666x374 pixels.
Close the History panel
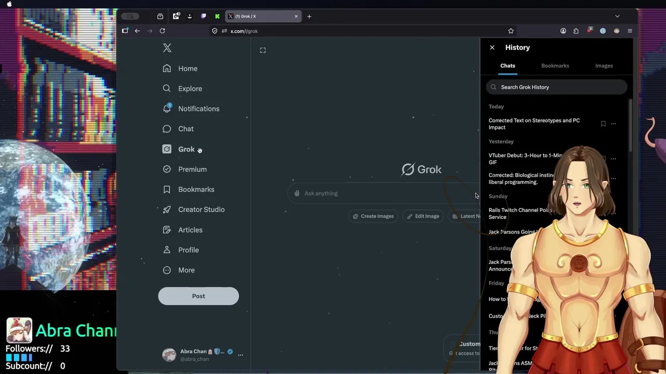pyautogui.click(x=492, y=48)
